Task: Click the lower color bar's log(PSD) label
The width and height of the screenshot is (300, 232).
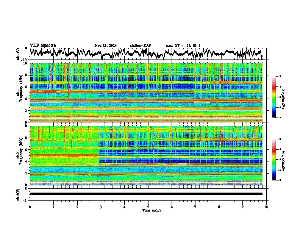Action: pos(284,161)
